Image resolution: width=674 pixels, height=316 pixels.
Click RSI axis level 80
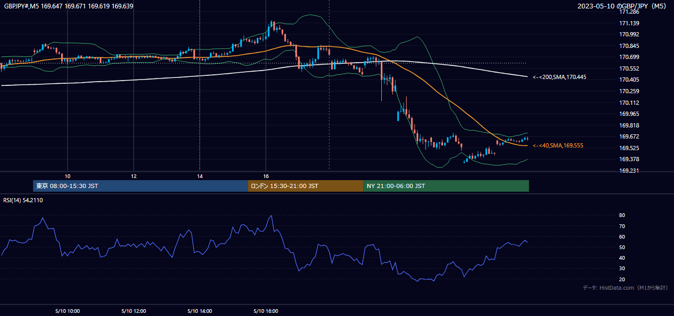[622, 215]
